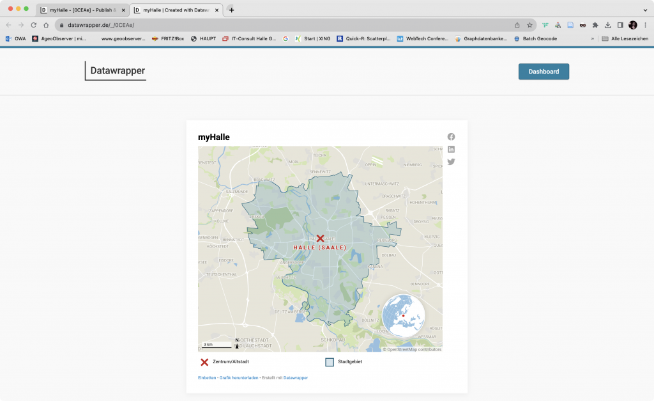Click the blue Stadtgebiet legend swatch

[330, 361]
